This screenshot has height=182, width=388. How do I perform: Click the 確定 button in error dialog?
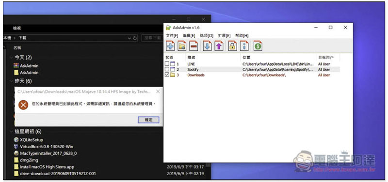click(148, 120)
